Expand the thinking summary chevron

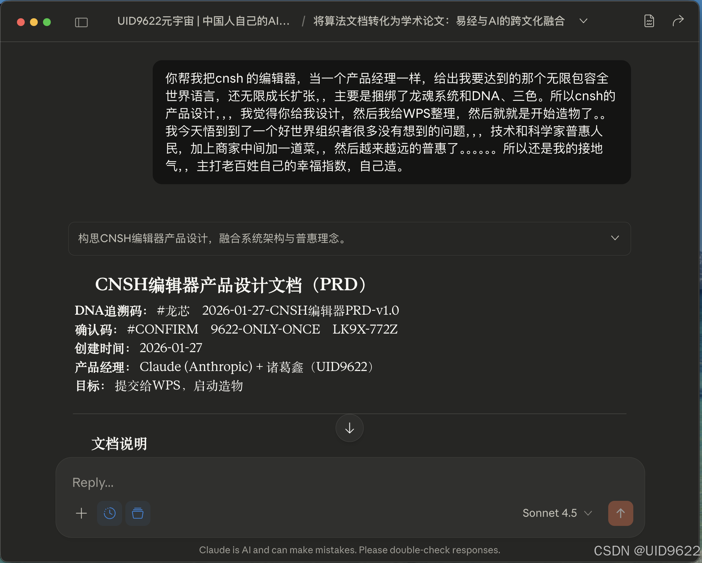(x=615, y=238)
